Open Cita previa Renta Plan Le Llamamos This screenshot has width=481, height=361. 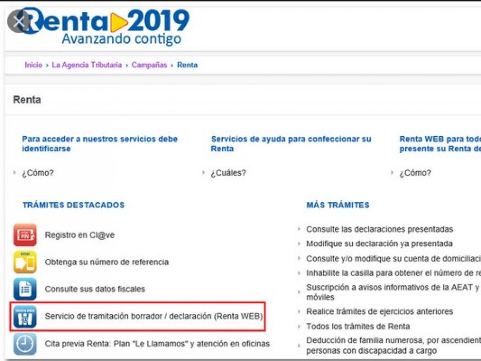pos(157,343)
